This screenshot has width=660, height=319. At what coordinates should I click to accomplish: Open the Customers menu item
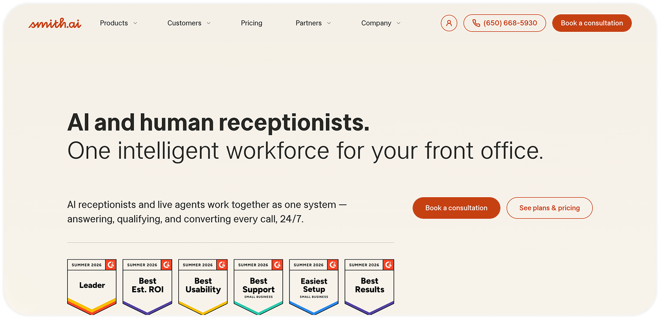(x=184, y=23)
